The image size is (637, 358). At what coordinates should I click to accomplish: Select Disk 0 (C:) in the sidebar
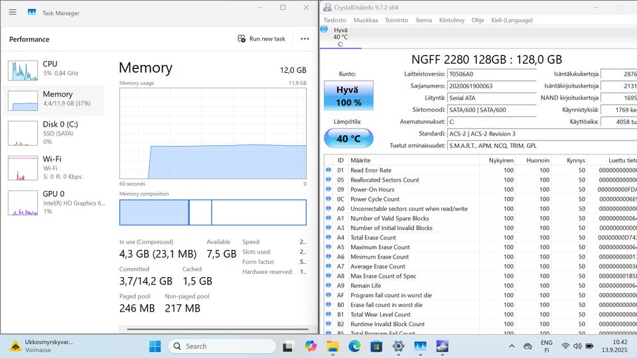tap(54, 133)
